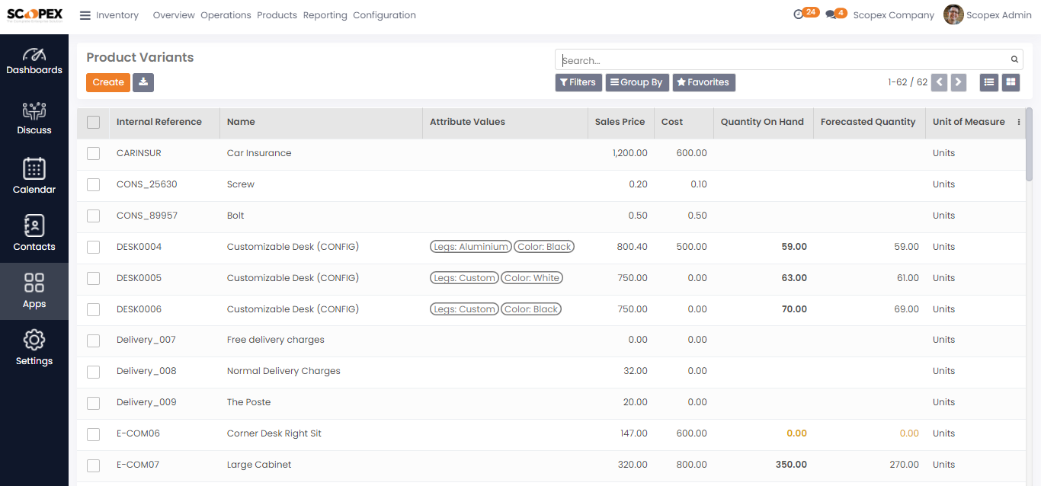
Task: Check the Delivery_007 row checkbox
Action: point(93,341)
